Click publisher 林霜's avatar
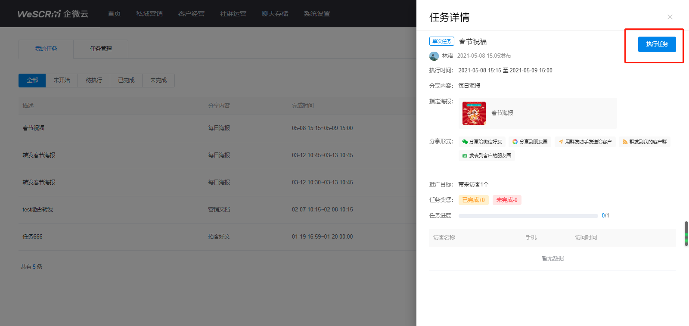The width and height of the screenshot is (689, 326). pyautogui.click(x=434, y=56)
